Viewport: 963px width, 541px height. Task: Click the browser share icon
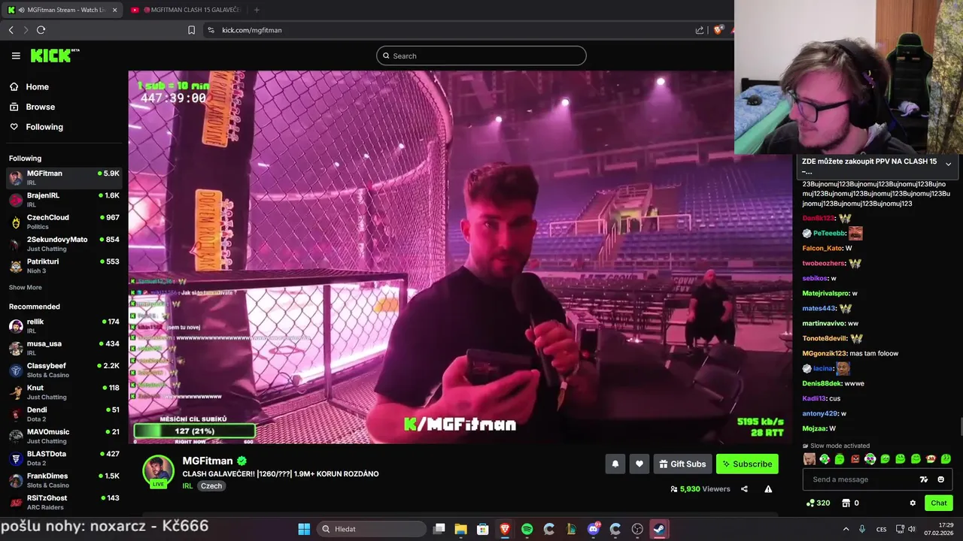click(x=700, y=30)
